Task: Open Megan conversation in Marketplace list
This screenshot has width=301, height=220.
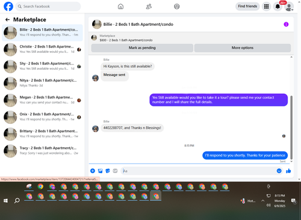Action: pos(42,100)
